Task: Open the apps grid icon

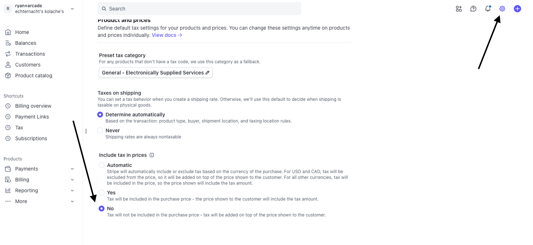Action: (459, 9)
